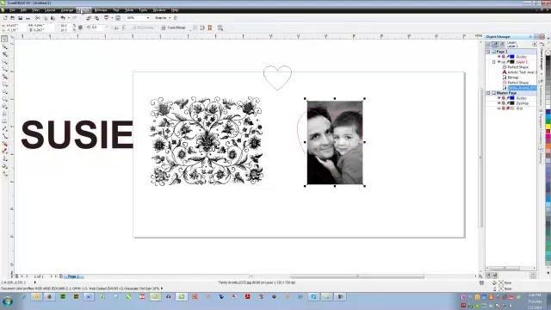Click blue color swatch of Page 1 Guides
551x310 pixels.
click(x=512, y=57)
